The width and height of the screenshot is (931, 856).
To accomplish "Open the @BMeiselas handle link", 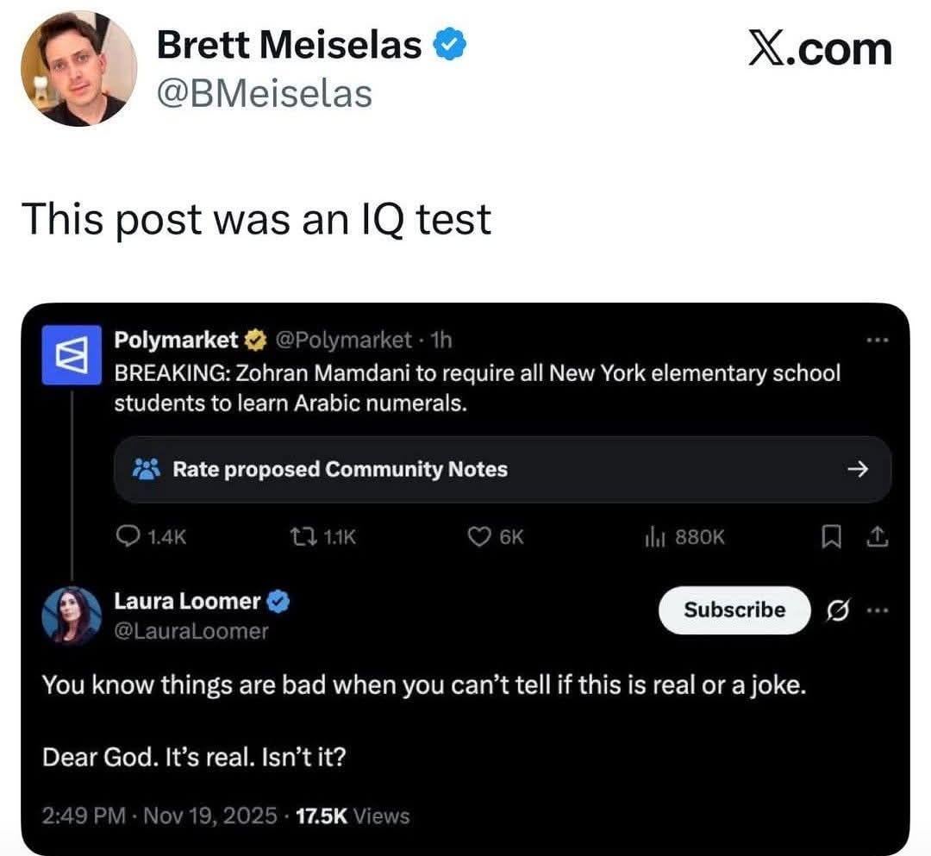I will click(x=264, y=92).
